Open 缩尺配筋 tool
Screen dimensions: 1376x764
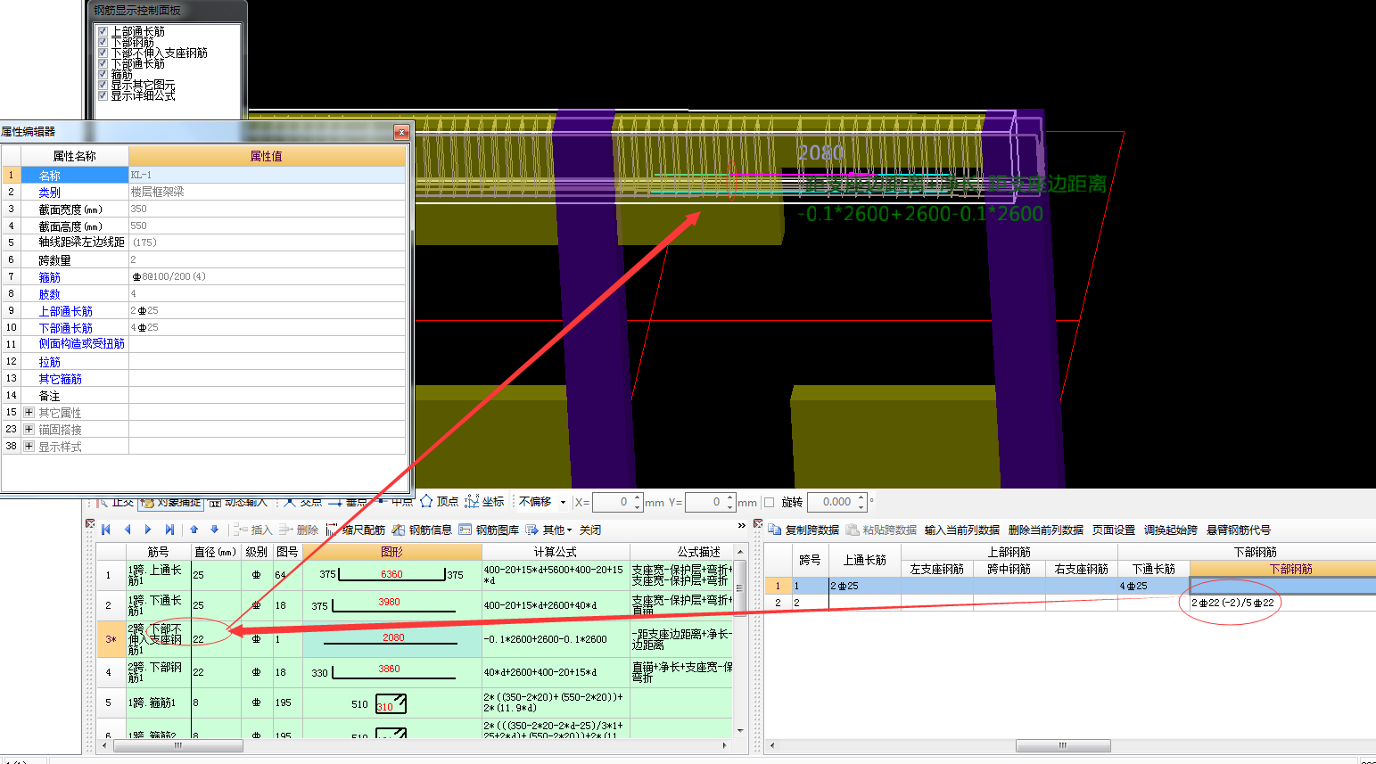(x=356, y=530)
